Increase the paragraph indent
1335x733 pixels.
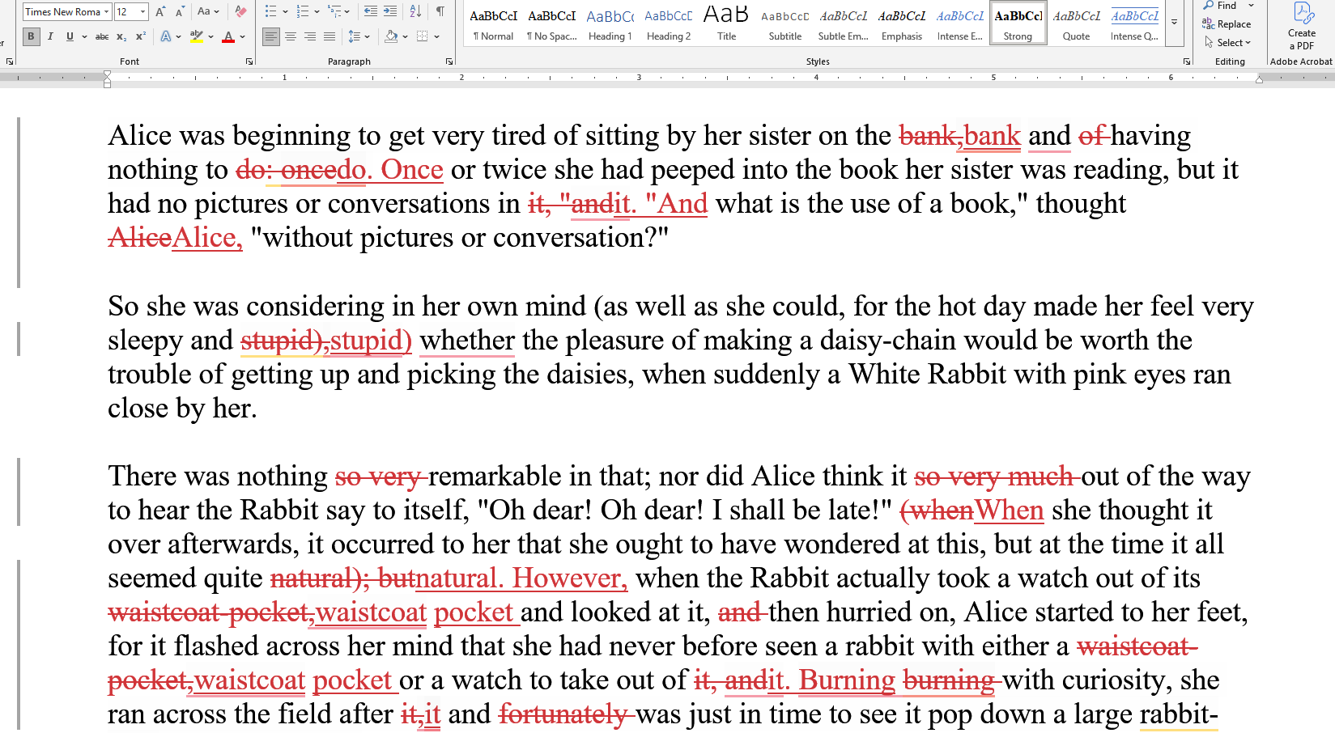(x=390, y=11)
